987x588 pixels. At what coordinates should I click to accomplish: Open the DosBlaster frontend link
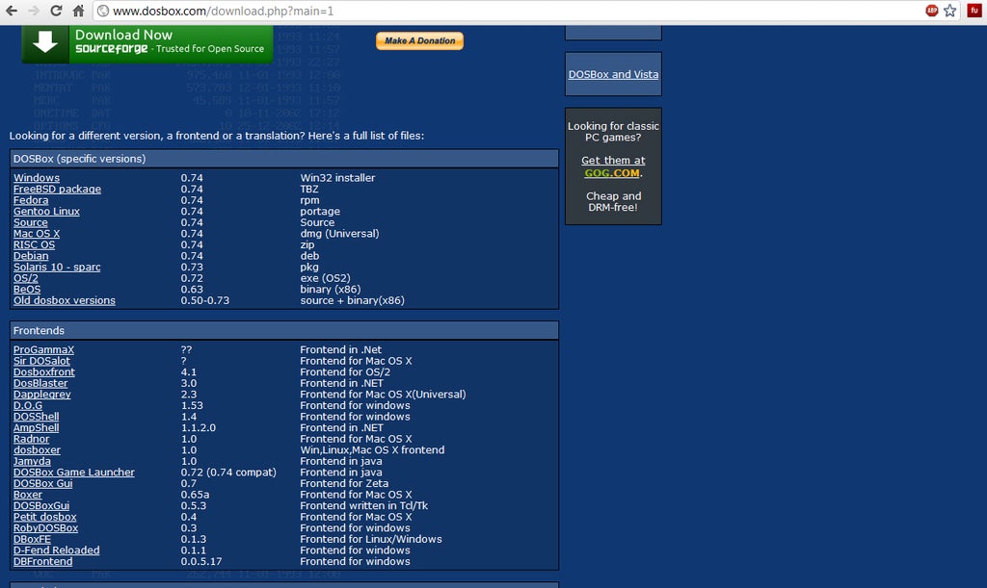(x=40, y=383)
